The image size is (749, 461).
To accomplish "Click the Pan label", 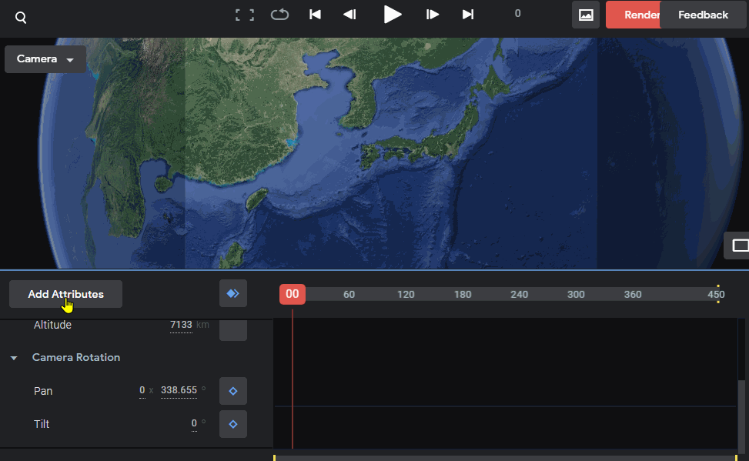I will tap(43, 391).
